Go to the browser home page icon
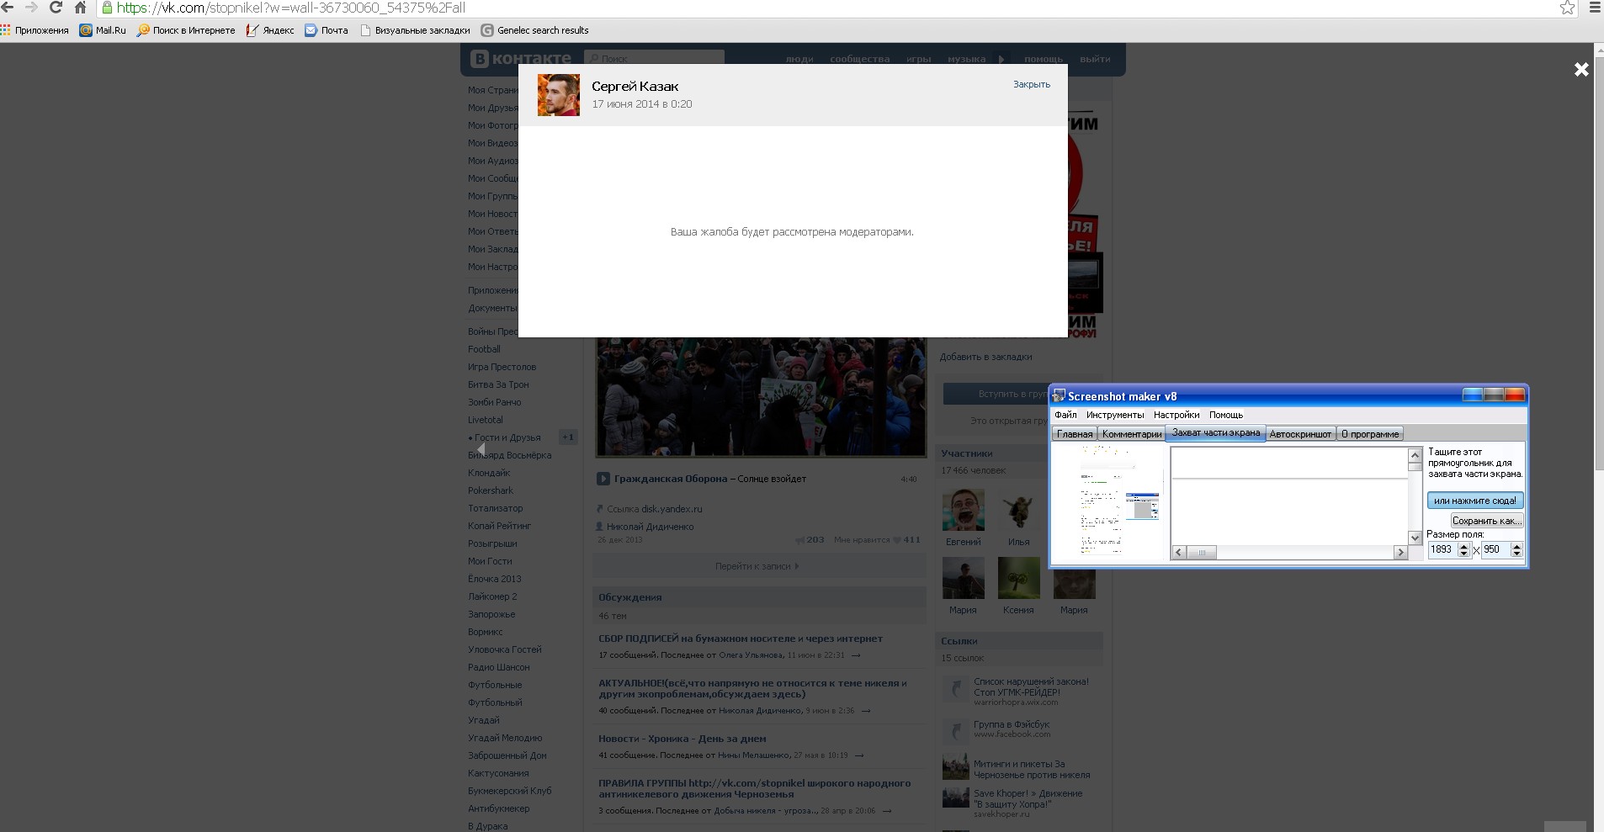 click(x=80, y=8)
